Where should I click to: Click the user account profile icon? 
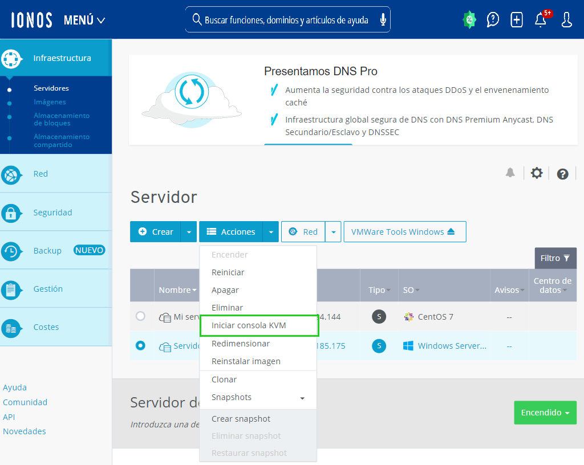566,20
